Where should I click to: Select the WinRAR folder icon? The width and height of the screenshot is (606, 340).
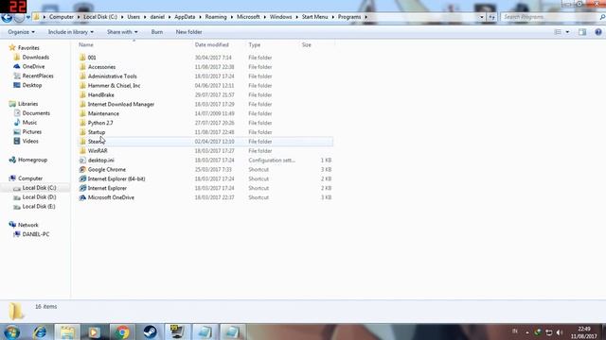point(82,151)
